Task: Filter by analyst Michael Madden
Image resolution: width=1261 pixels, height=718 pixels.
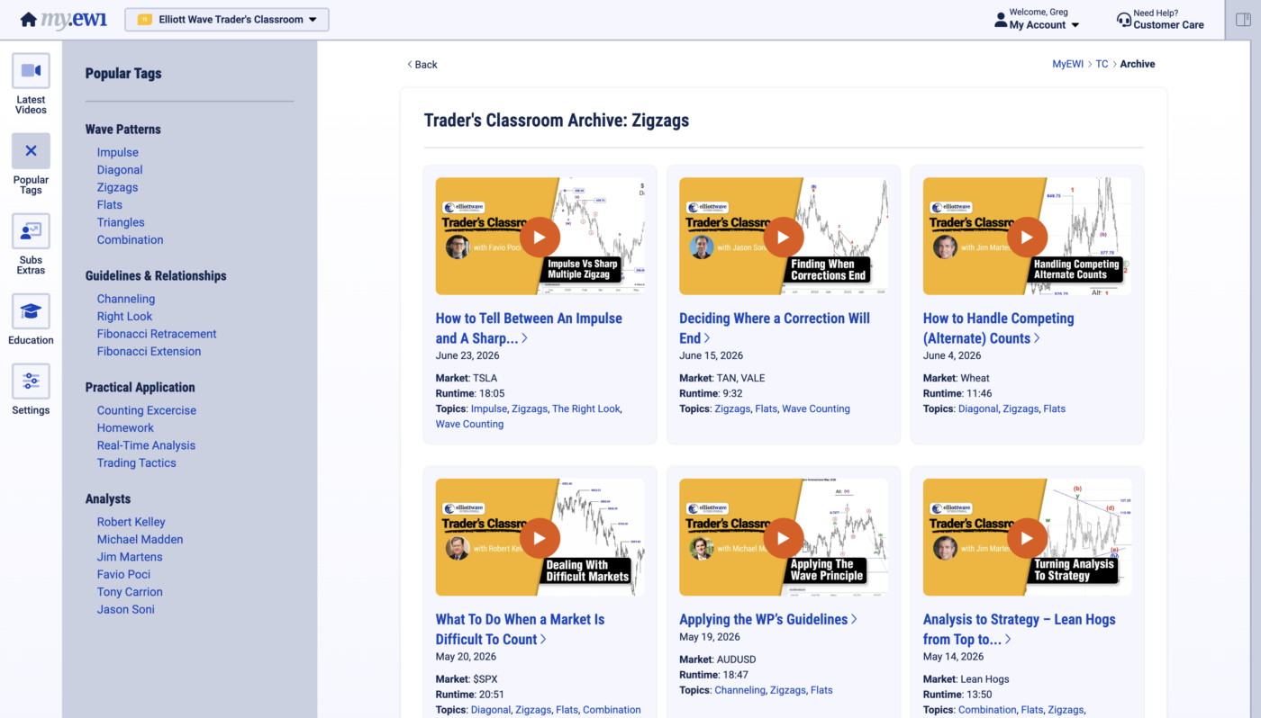Action: coord(141,540)
